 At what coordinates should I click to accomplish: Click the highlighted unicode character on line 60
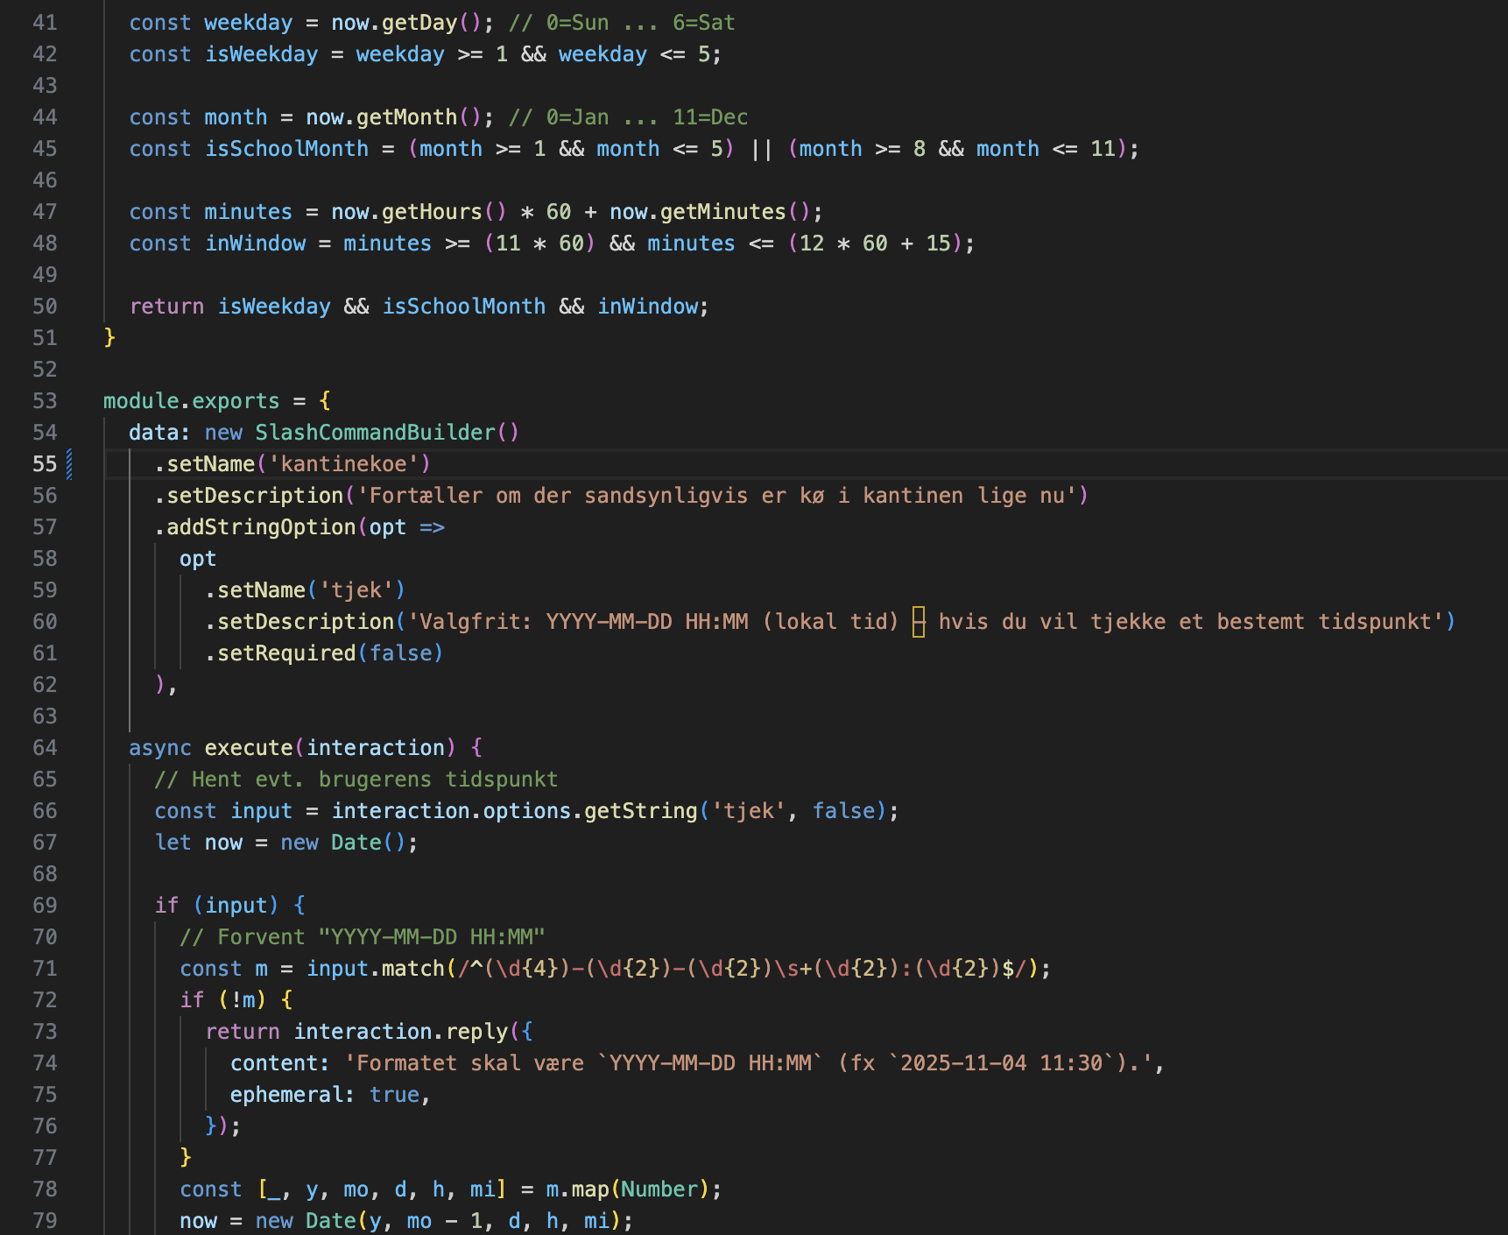click(x=918, y=622)
